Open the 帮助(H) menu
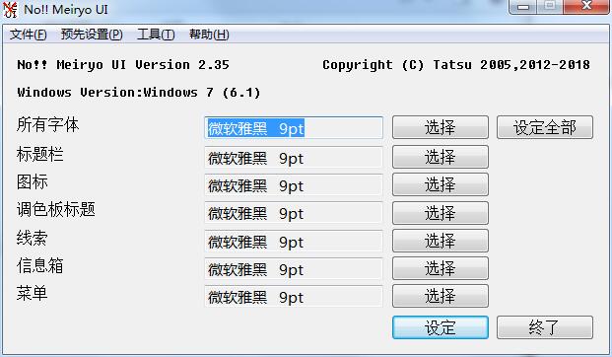The image size is (612, 357). (209, 35)
